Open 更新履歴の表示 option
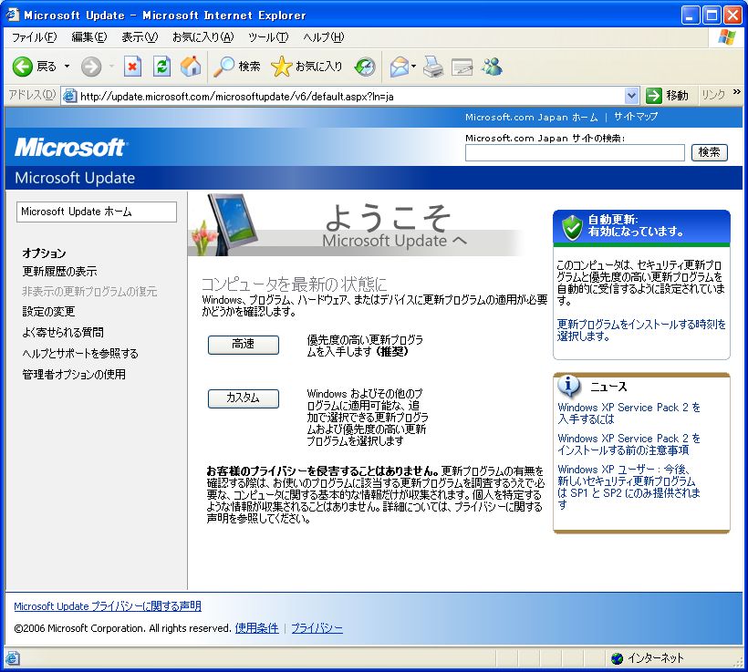Viewport: 748px width, 672px height. click(x=59, y=272)
